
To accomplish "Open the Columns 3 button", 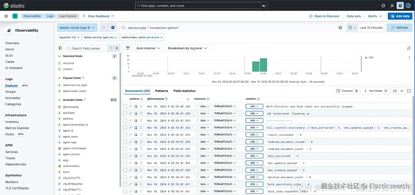I will coord(347,91).
